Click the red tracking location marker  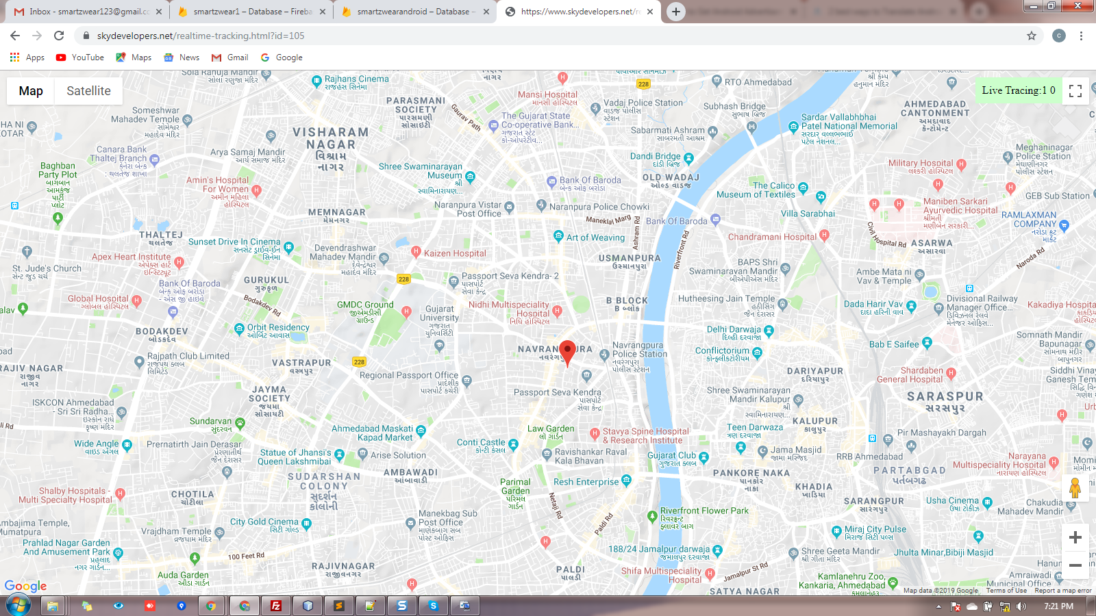pos(567,353)
